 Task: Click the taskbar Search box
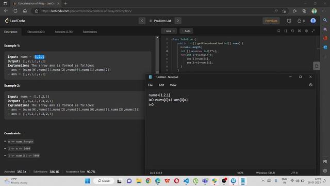[x=104, y=181]
